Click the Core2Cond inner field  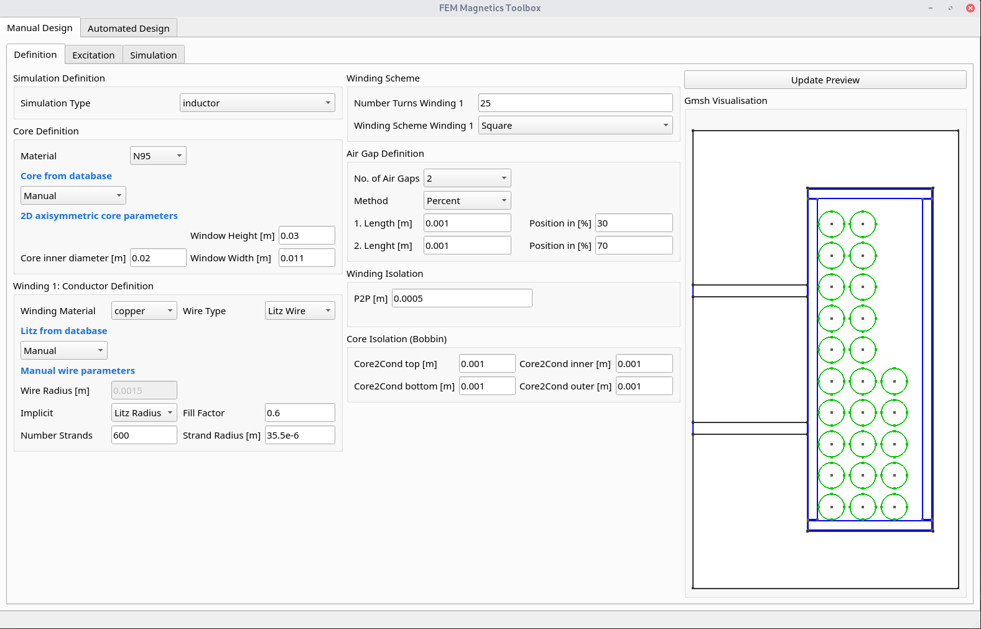644,363
